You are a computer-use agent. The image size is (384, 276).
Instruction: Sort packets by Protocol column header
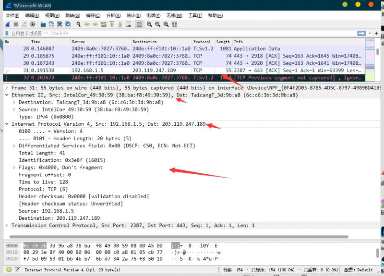coord(202,42)
